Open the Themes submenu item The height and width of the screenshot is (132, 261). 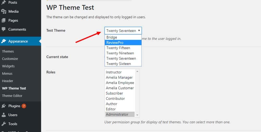(8, 51)
